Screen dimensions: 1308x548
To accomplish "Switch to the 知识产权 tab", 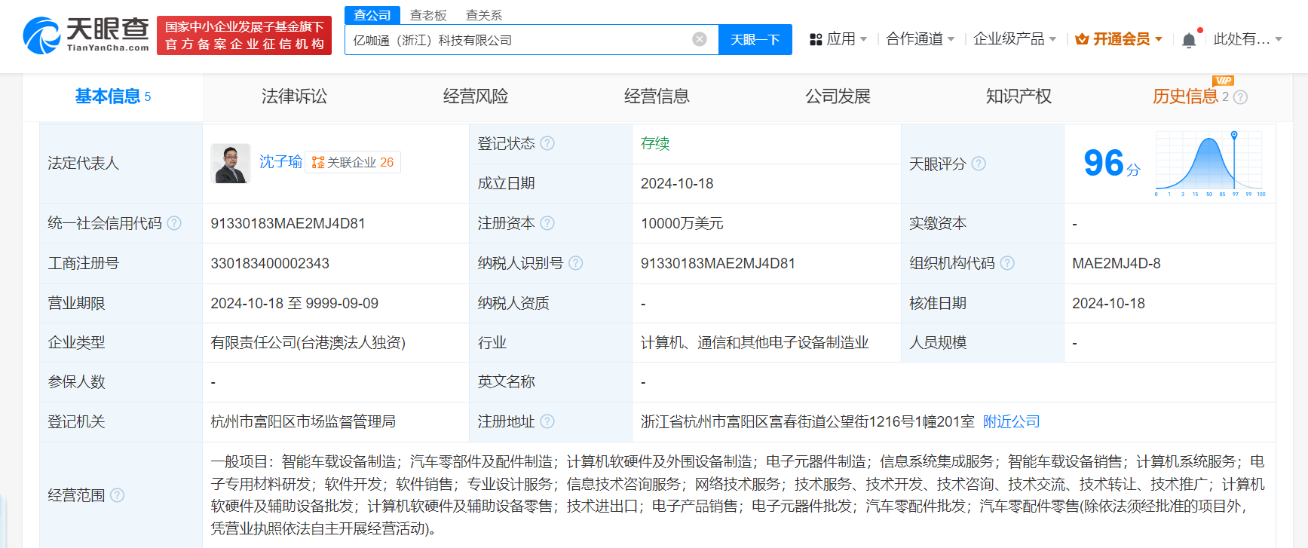I will [x=1019, y=96].
